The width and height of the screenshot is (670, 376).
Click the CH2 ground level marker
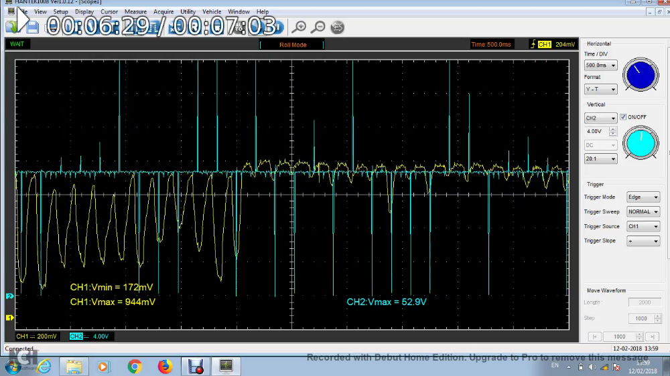click(x=9, y=296)
